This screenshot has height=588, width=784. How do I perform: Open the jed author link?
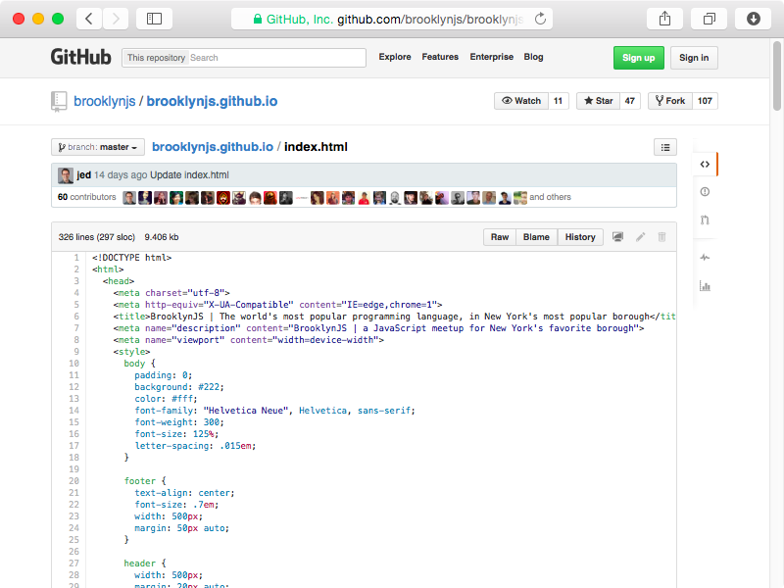[83, 175]
